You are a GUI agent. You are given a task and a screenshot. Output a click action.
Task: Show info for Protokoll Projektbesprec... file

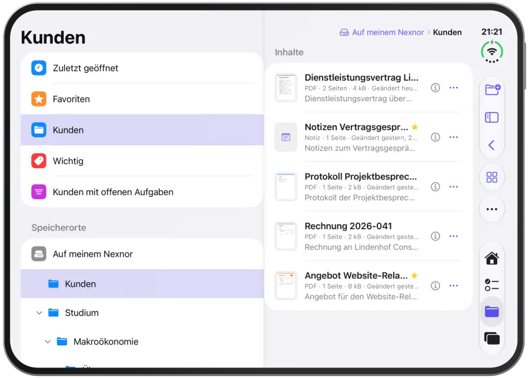point(436,186)
